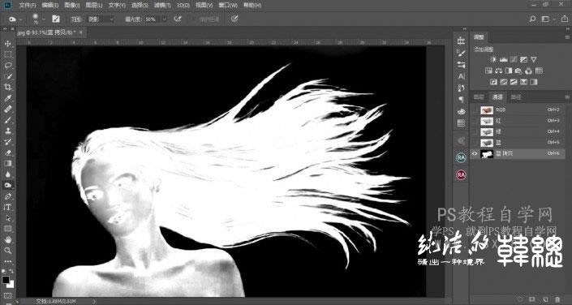Image resolution: width=572 pixels, height=305 pixels.
Task: Select the Rectangular Marquee tool
Action: (x=7, y=54)
